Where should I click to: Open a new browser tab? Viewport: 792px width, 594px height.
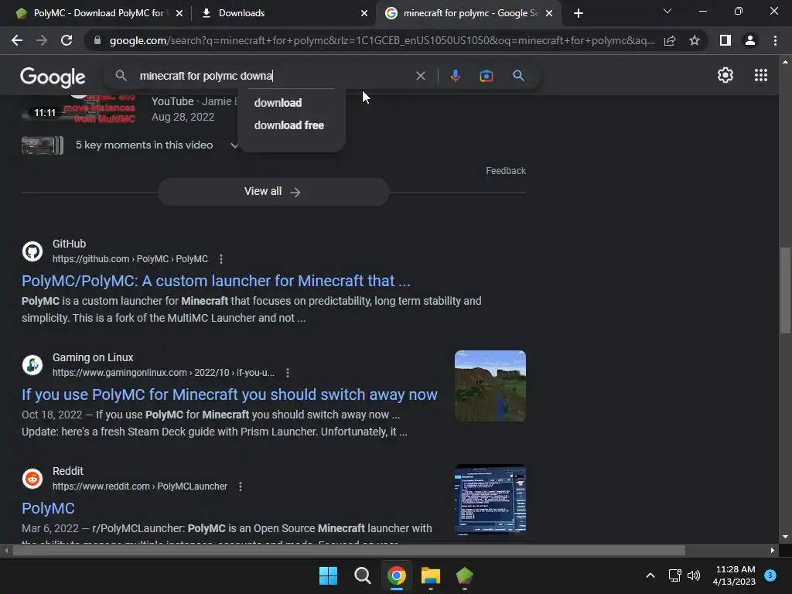pyautogui.click(x=579, y=13)
